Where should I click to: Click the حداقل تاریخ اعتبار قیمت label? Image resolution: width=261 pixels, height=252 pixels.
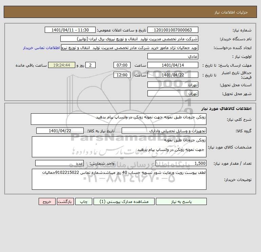(237, 75)
